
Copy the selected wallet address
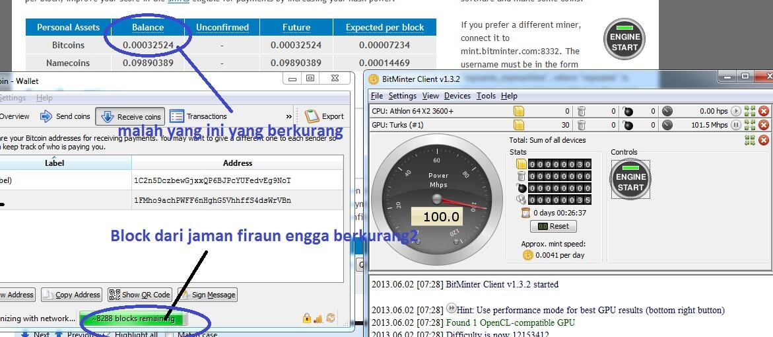tap(71, 295)
